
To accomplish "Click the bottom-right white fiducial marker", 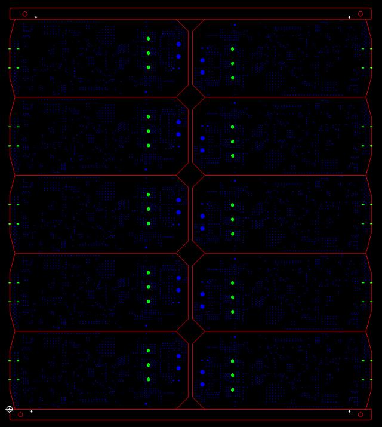I will (x=349, y=411).
